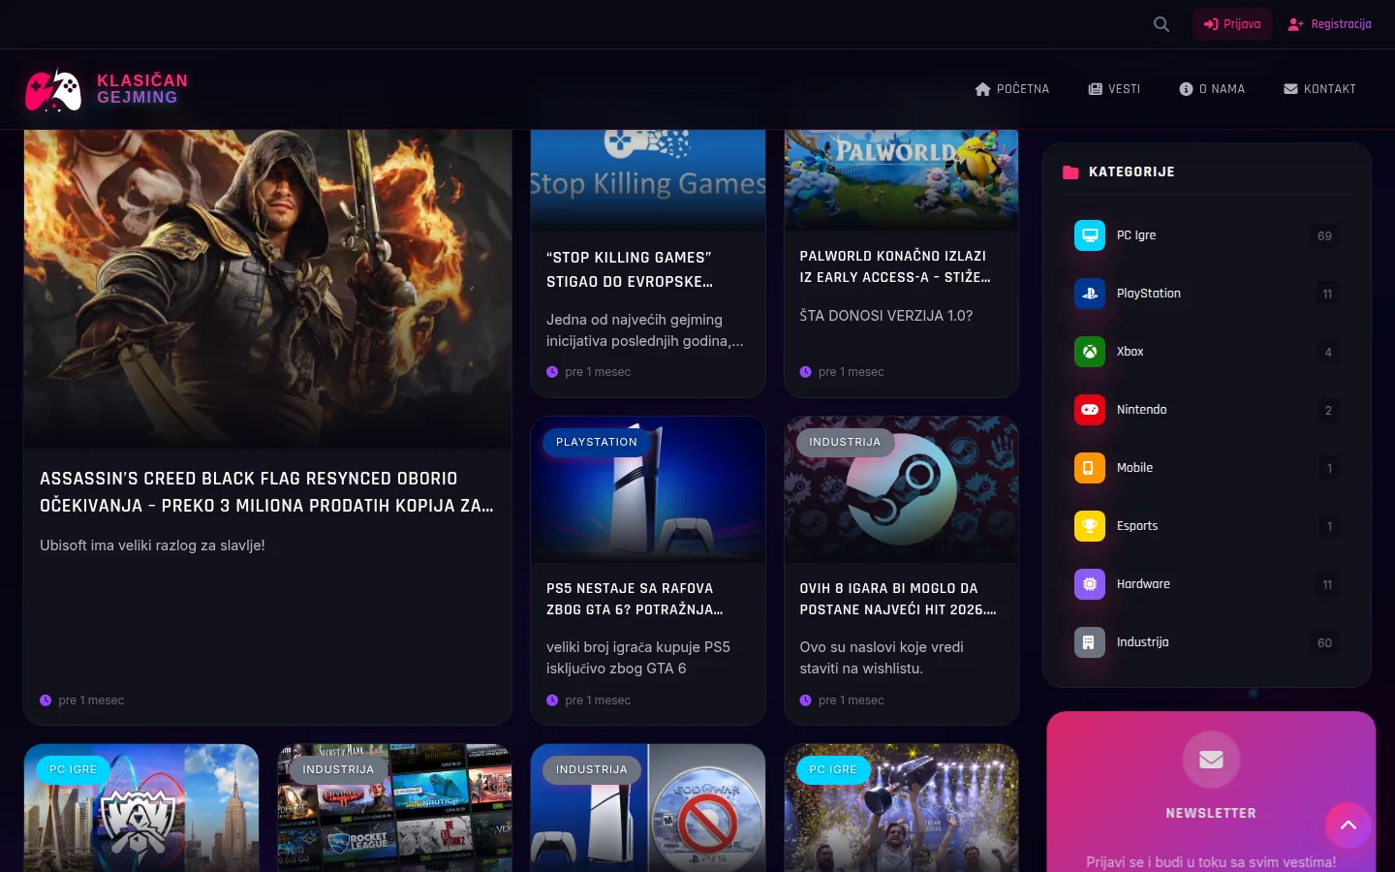1395x872 pixels.
Task: Click 'ŠTA DONOSI VERZIJA 1.0?' text
Action: tap(886, 316)
